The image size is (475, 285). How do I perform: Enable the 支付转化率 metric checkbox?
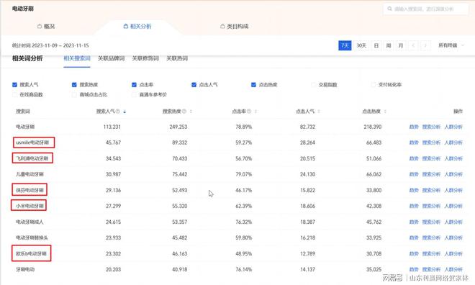click(374, 84)
